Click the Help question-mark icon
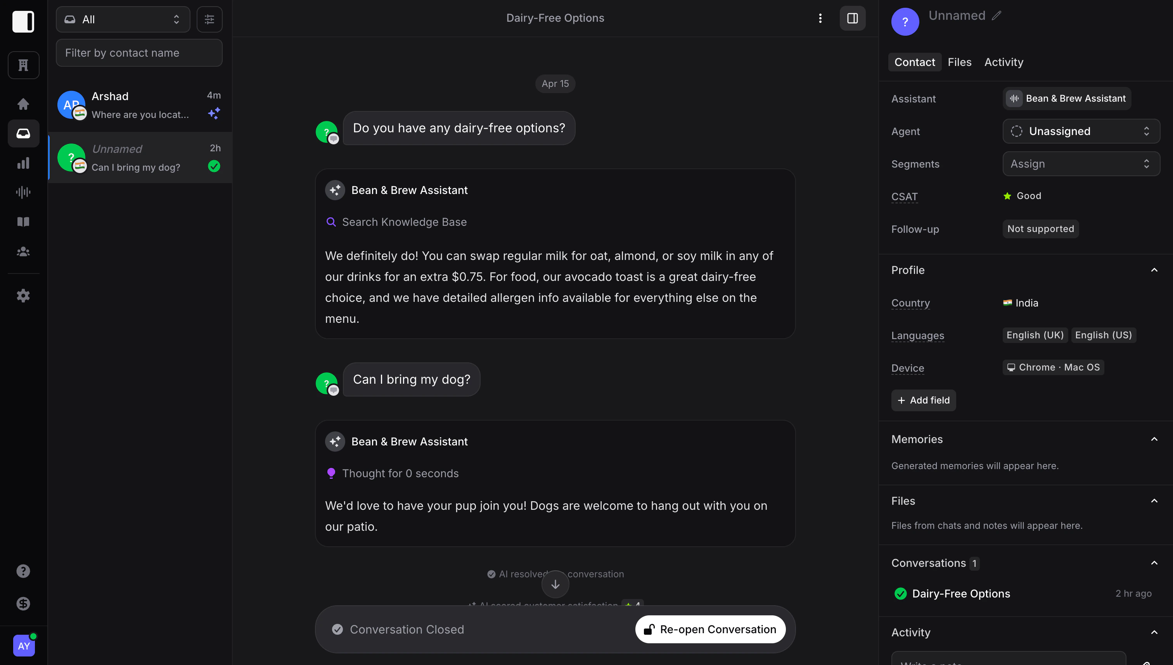 point(23,571)
